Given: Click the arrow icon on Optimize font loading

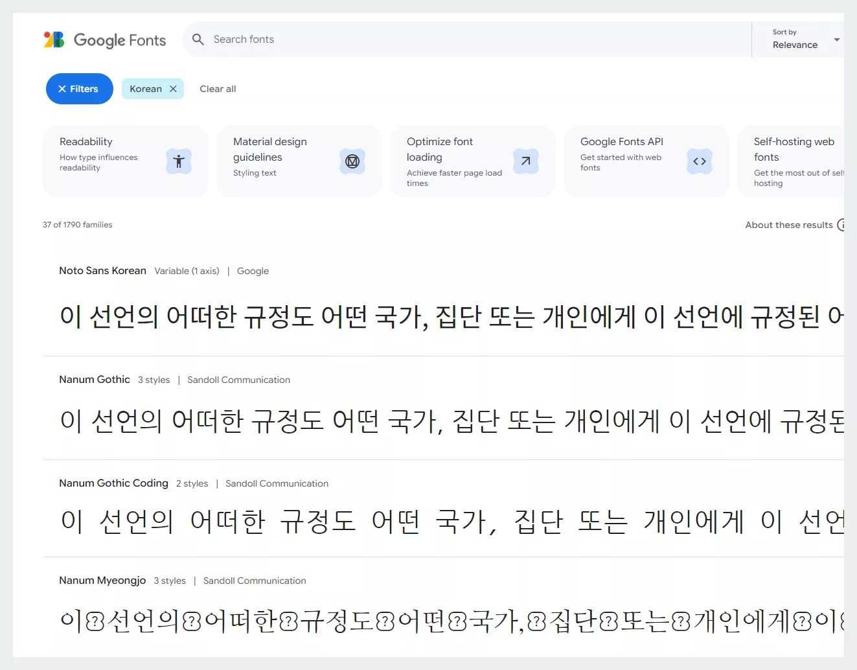Looking at the screenshot, I should coord(526,161).
